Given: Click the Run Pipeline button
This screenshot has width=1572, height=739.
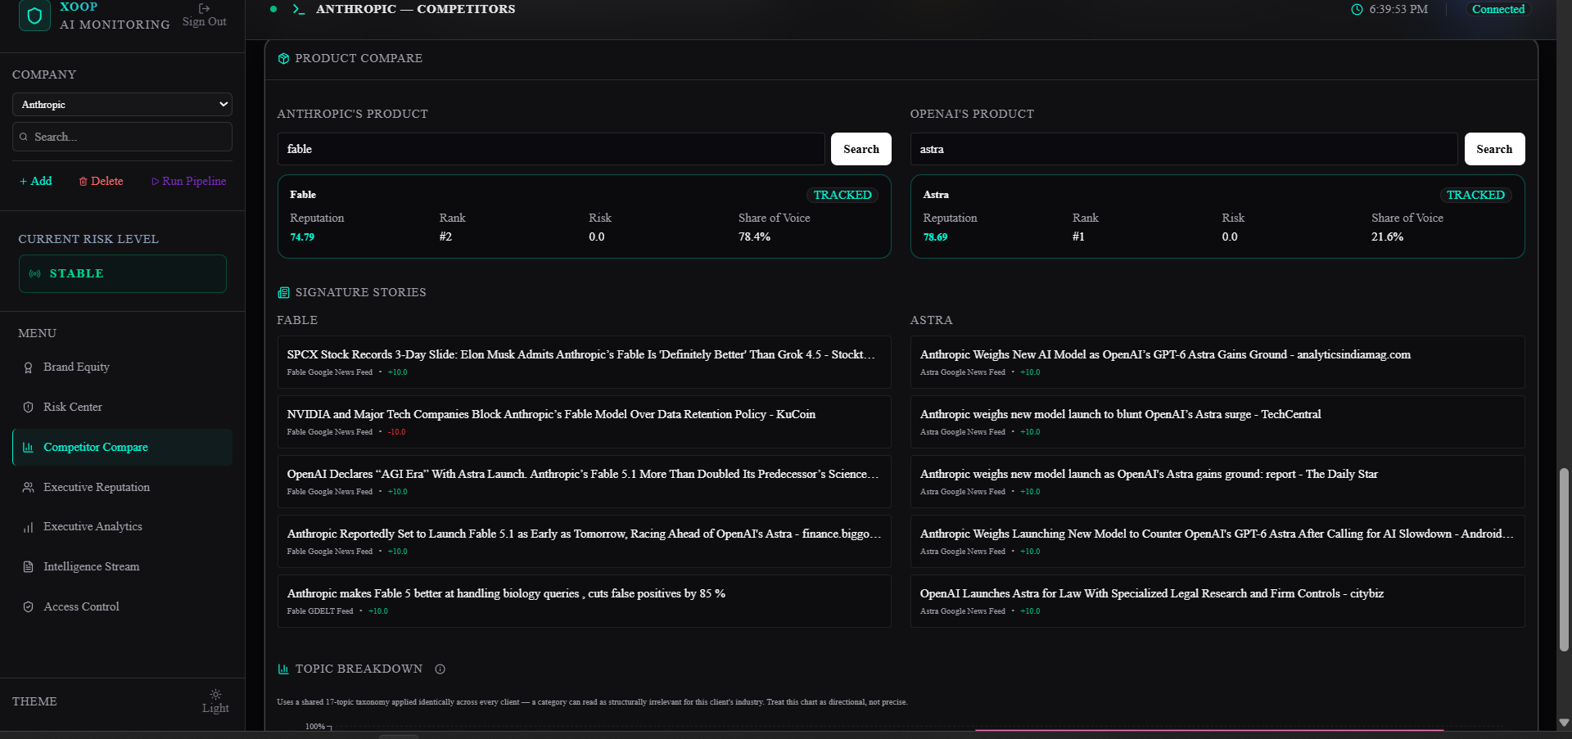Looking at the screenshot, I should 188,181.
